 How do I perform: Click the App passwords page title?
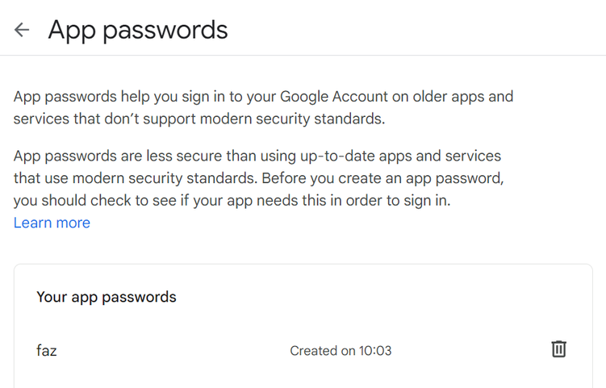tap(138, 30)
